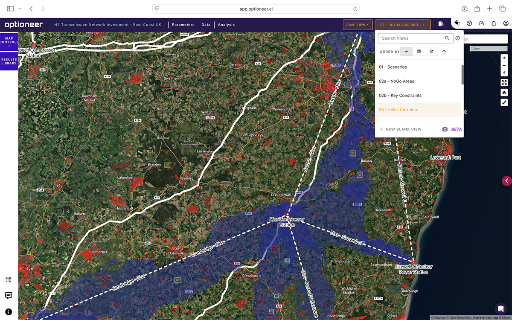Toggle fullscreen map view

pyautogui.click(x=504, y=83)
